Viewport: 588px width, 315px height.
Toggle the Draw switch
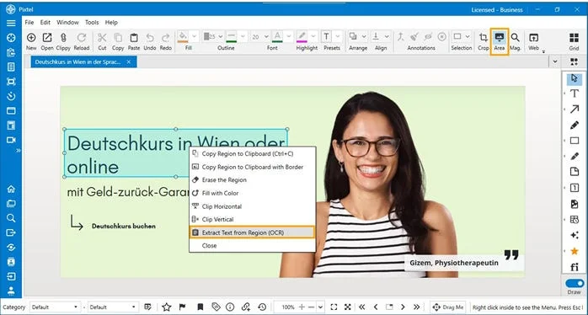[x=575, y=283]
